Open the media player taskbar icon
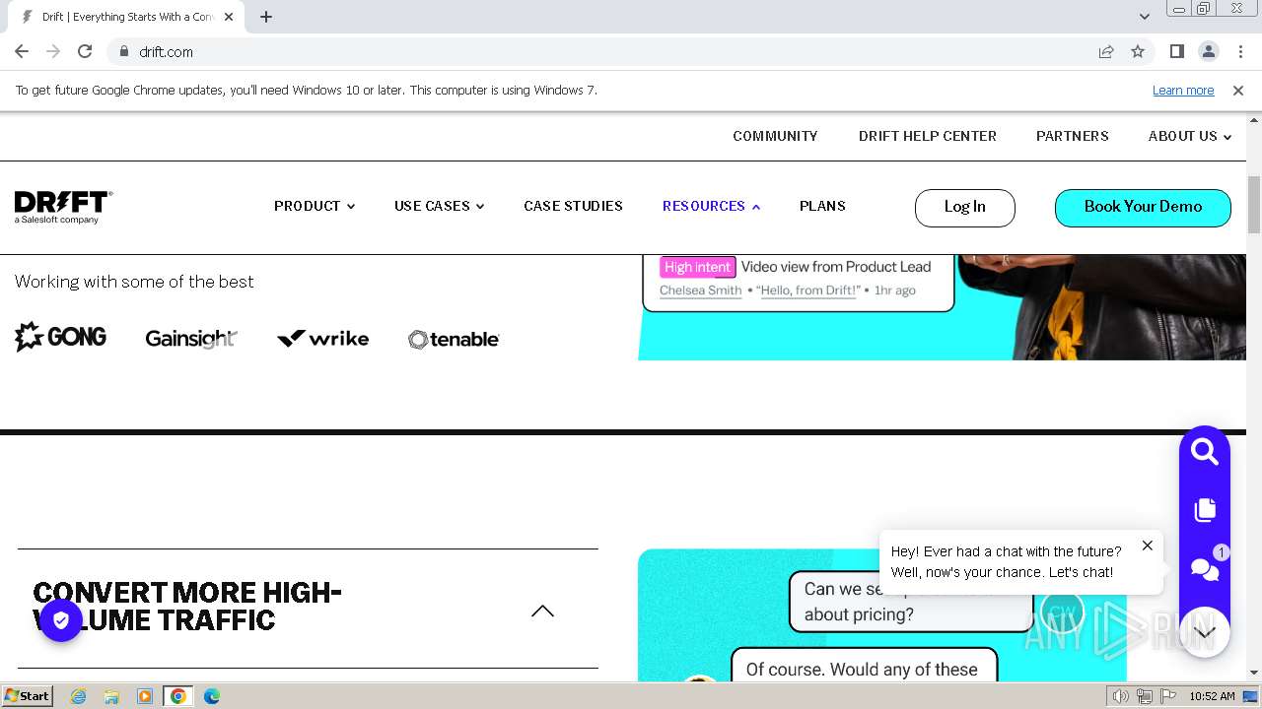Viewport: 1262px width, 709px height. coord(145,696)
